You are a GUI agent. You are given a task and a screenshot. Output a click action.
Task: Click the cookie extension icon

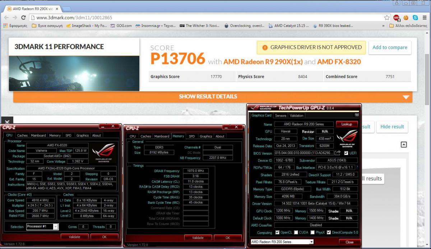(406, 17)
